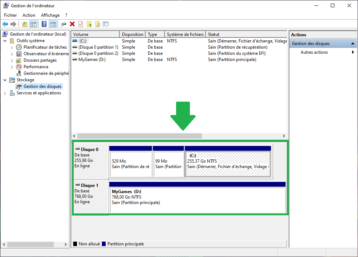This screenshot has height=257, width=358.
Task: Click the red X delete icon
Action: pos(72,24)
